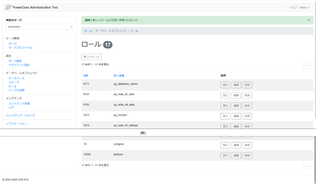Delete the pg_read_all_data role
316x184 pixels.
(x=247, y=95)
